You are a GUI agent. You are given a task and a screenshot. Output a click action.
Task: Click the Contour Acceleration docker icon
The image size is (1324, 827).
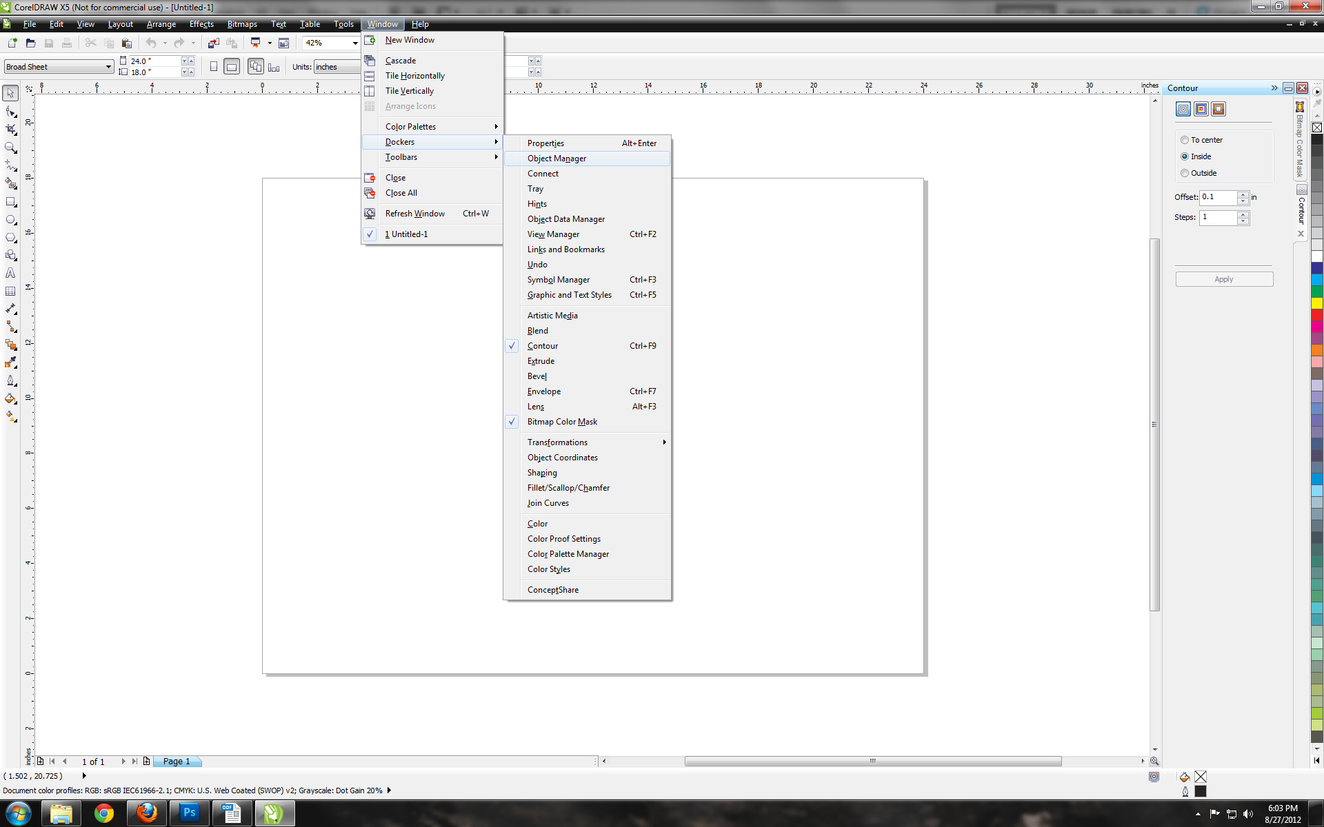coord(1218,109)
